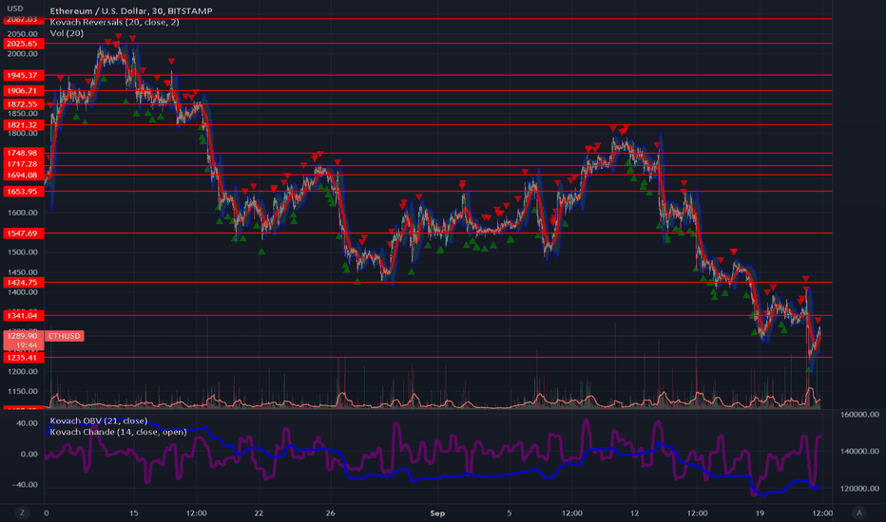
Task: Select the 1906.71 red price level label
Action: coord(23,91)
